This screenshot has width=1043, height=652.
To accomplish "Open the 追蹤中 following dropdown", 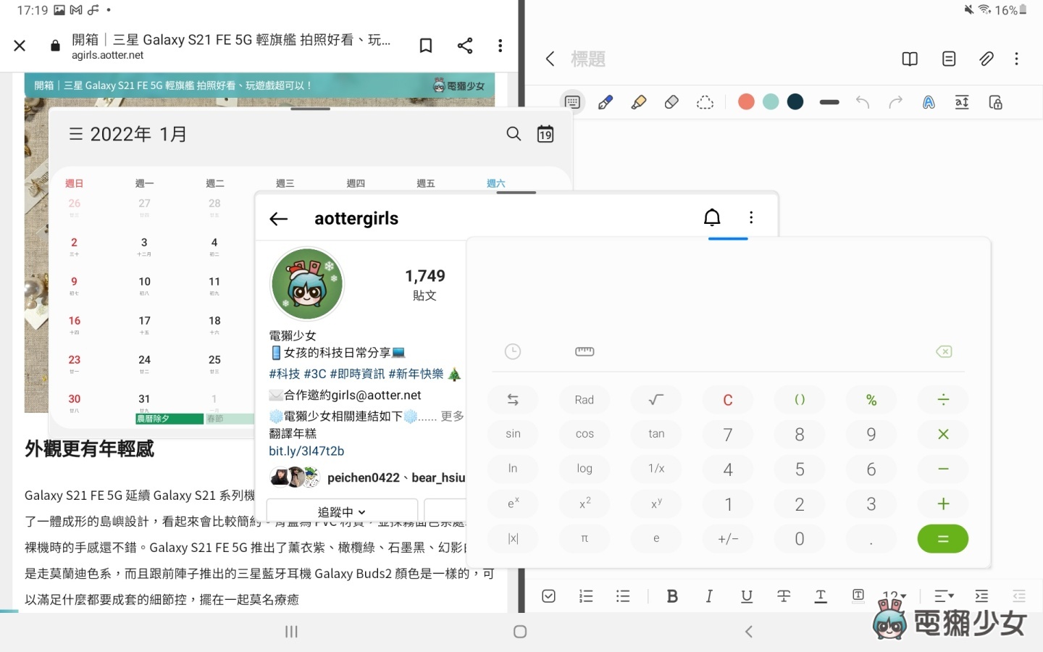I will (x=341, y=512).
